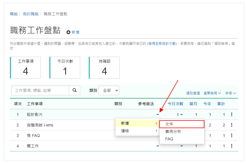
Task: Open the 清單檢視 dropdown
Action: tap(212, 93)
